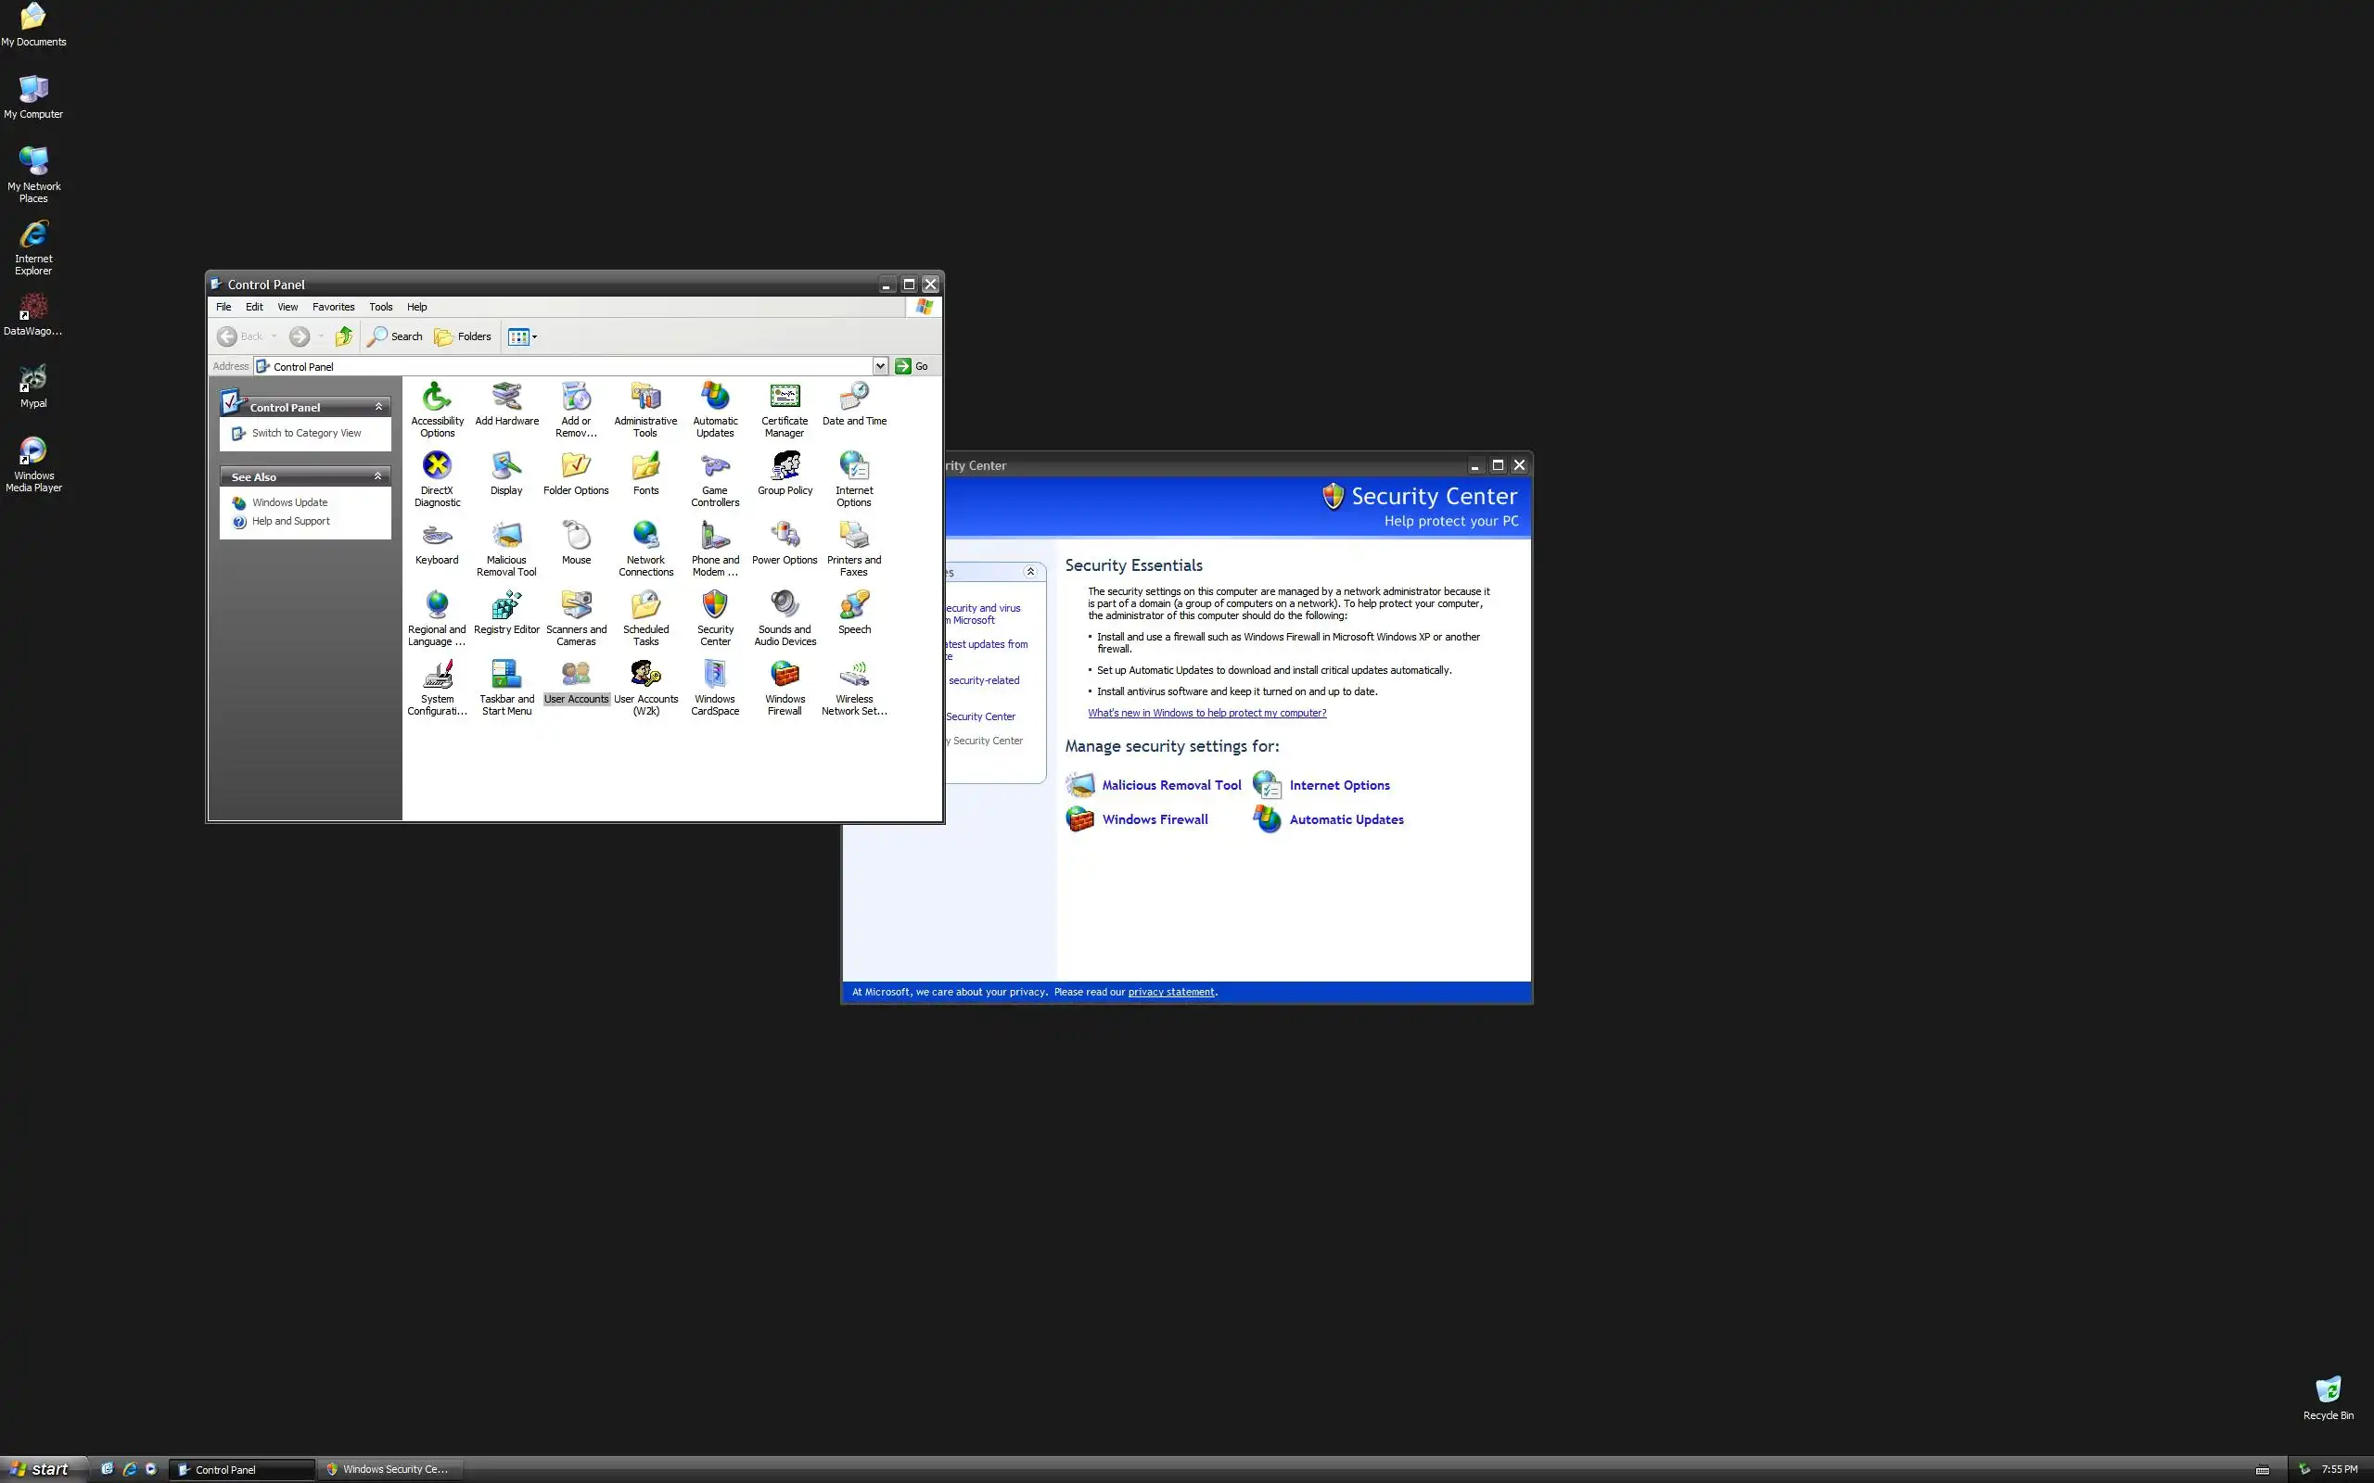Viewport: 2374px width, 1483px height.
Task: Open Windows CardSpace icon
Action: point(715,676)
